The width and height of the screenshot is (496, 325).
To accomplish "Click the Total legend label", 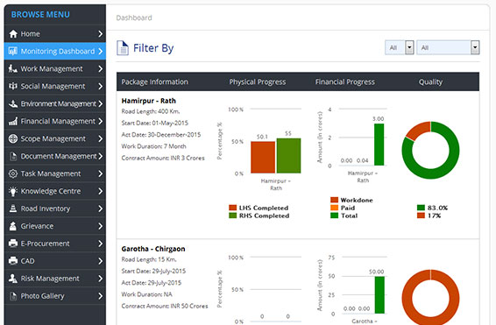I will point(350,215).
